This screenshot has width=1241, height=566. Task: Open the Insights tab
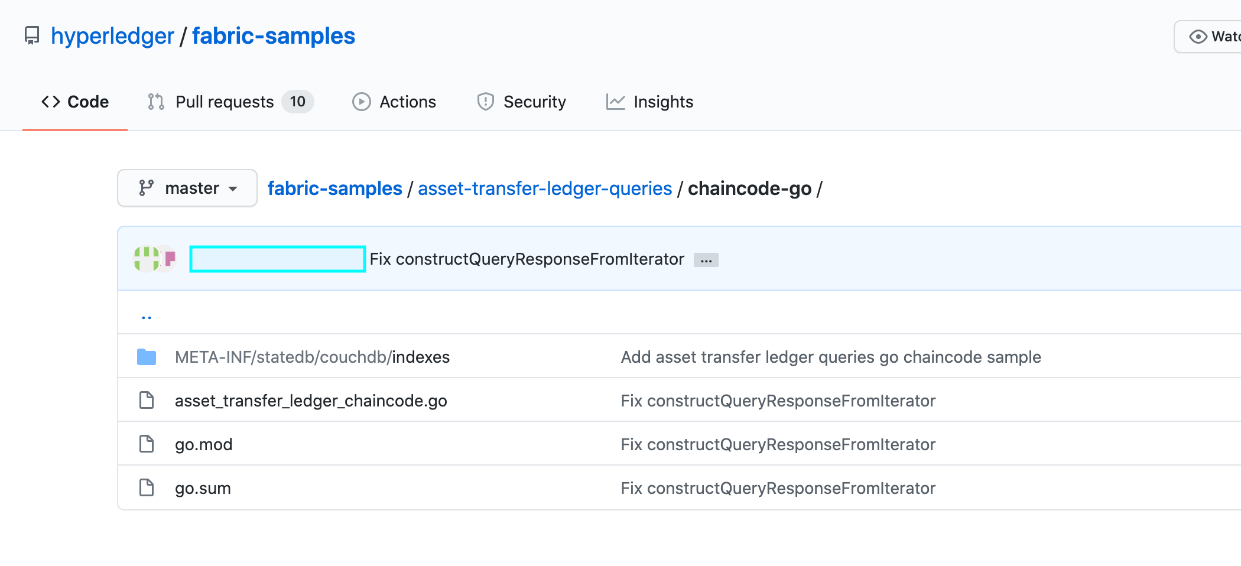[x=663, y=101]
